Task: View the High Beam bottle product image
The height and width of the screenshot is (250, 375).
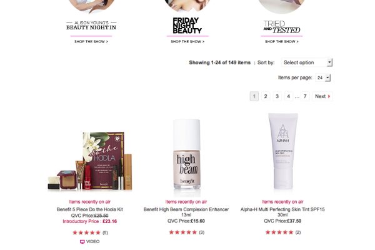Action: click(187, 155)
